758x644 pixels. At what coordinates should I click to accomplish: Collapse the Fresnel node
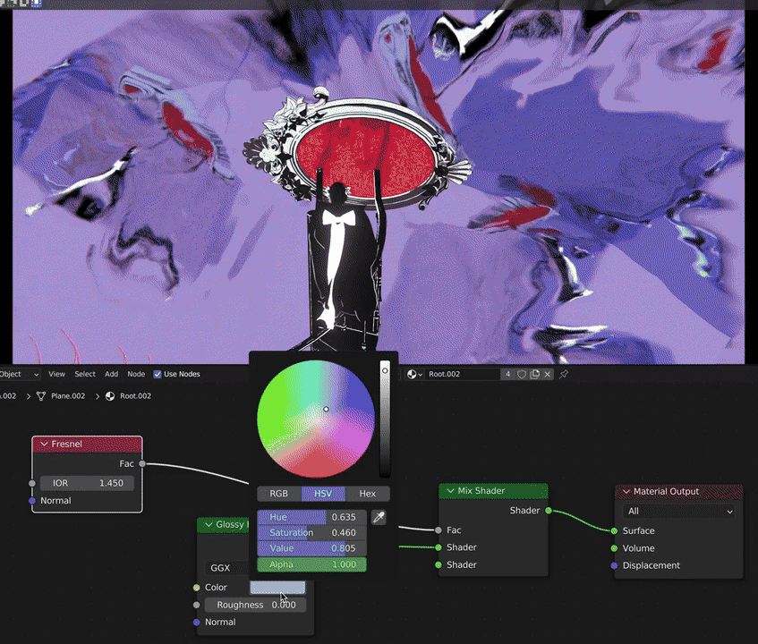[x=43, y=445]
